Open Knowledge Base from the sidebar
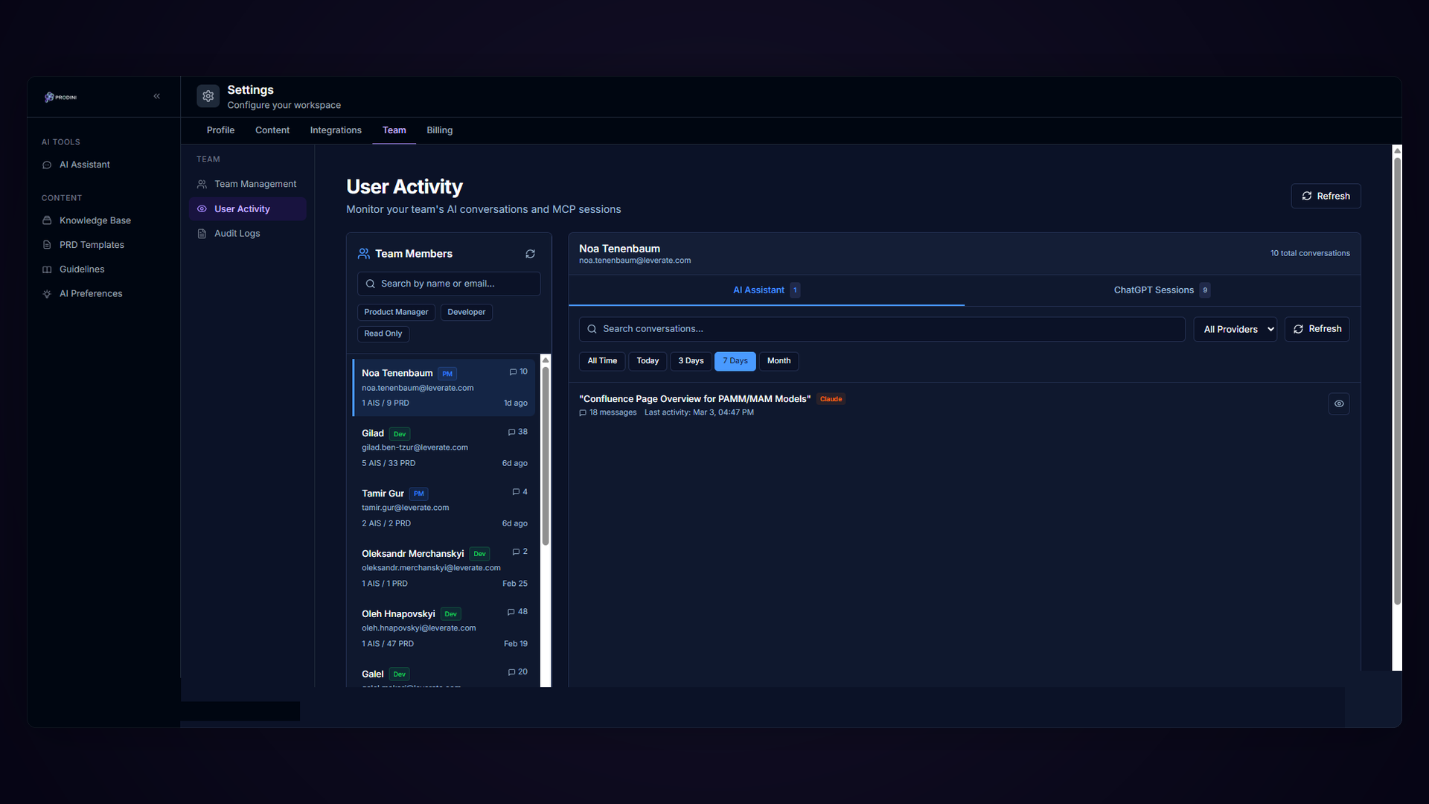The image size is (1429, 804). pyautogui.click(x=95, y=220)
